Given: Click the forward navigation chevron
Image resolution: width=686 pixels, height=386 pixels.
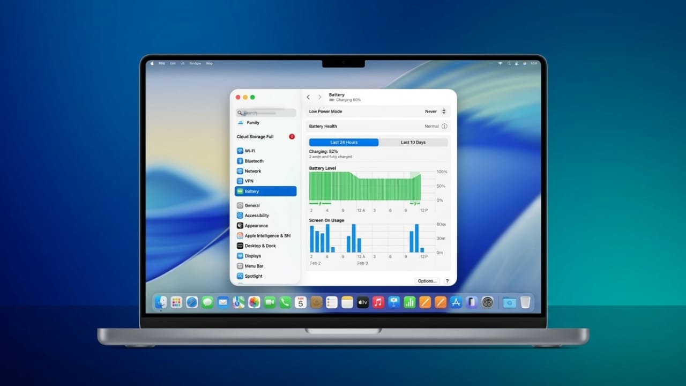Looking at the screenshot, I should 319,97.
